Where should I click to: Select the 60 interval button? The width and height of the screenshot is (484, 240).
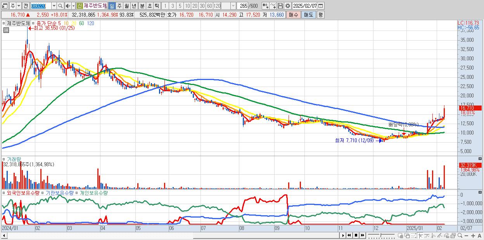pos(209,6)
